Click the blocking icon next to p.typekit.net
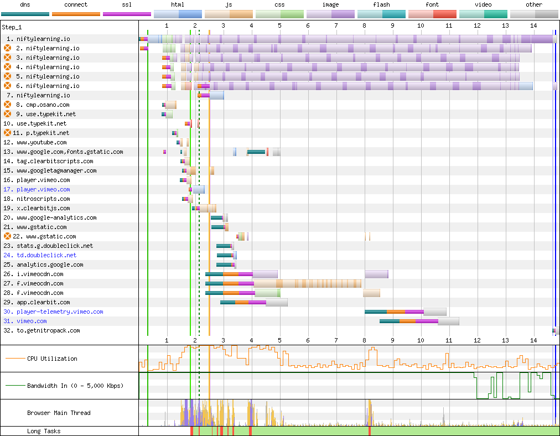 tap(8, 133)
